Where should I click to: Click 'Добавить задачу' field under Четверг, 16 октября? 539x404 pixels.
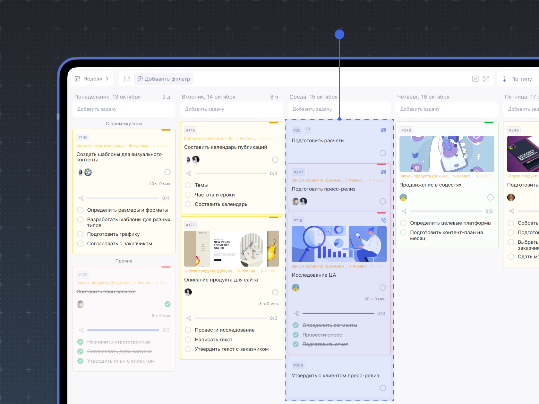tap(446, 109)
